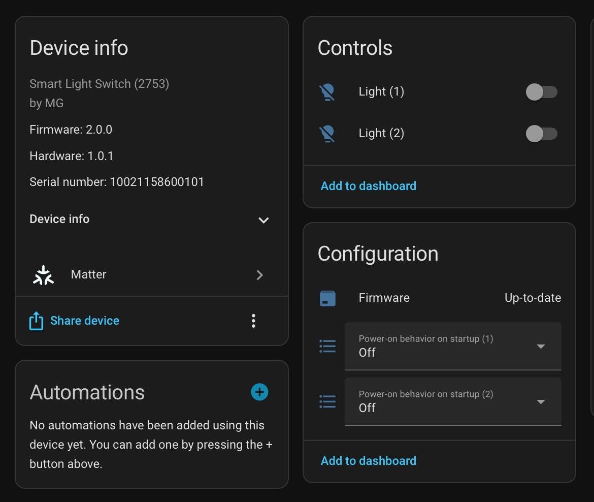Turn on the Light (1) switch
594x502 pixels.
point(541,92)
